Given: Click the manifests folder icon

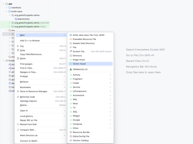Looking at the screenshot, I should coord(10,8).
